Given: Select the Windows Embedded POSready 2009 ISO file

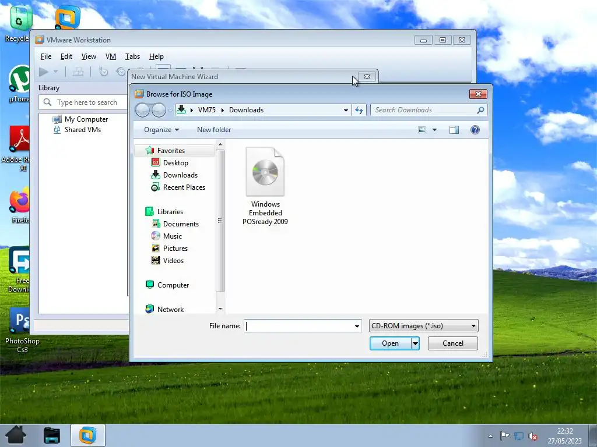Looking at the screenshot, I should (265, 186).
